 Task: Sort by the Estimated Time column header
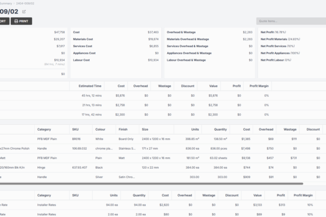90,86
